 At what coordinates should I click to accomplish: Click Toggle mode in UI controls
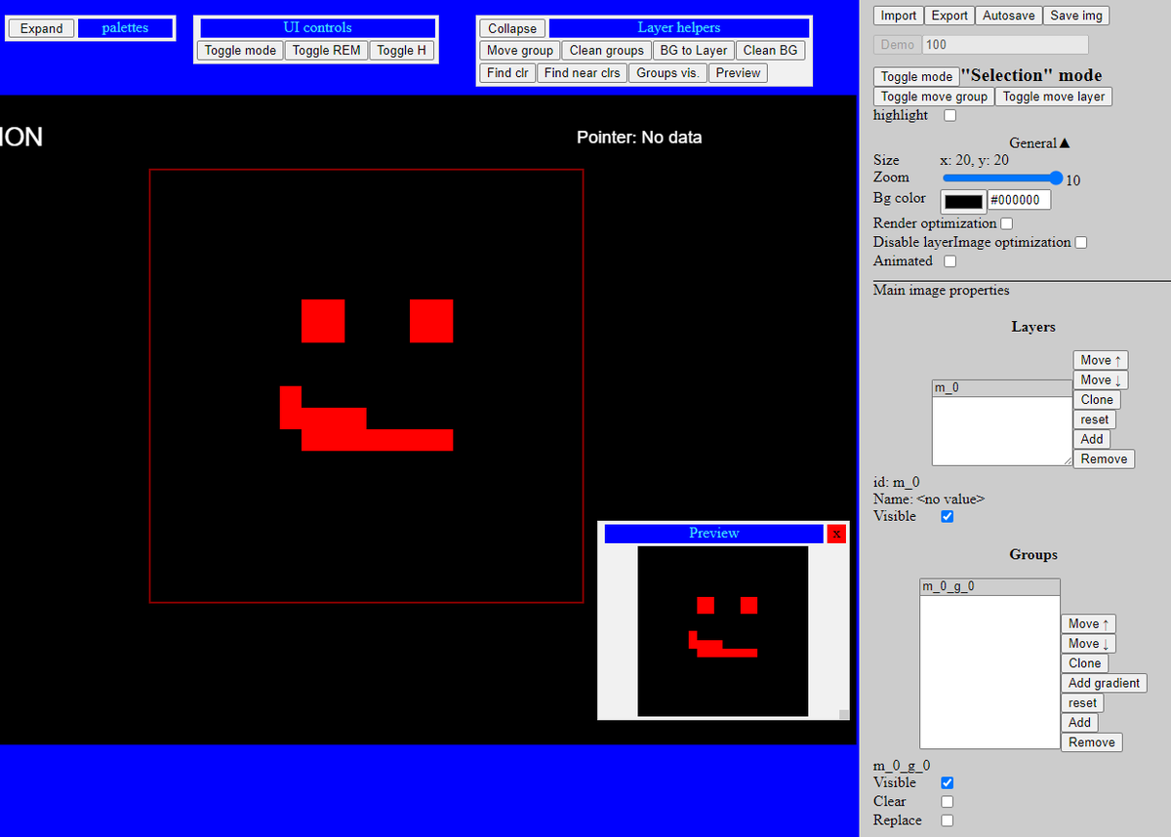240,51
